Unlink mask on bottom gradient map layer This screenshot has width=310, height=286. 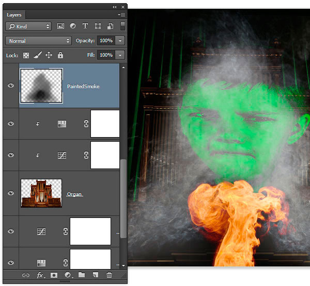coord(66,263)
